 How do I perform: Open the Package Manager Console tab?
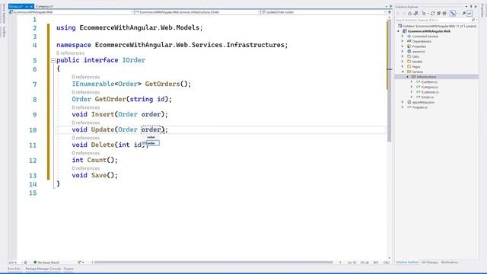(43, 269)
